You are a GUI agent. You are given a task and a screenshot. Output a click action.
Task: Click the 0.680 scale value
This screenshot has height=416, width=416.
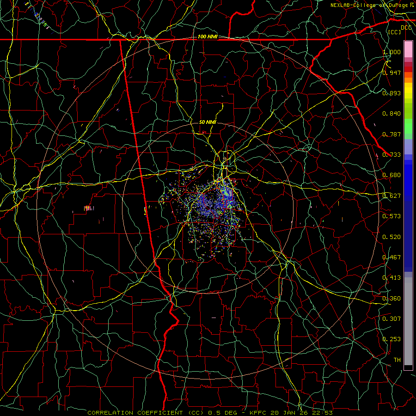pos(392,175)
